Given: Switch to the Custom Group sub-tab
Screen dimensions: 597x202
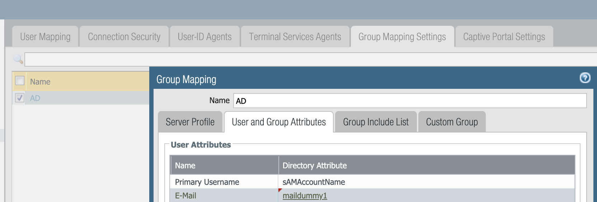Looking at the screenshot, I should [x=452, y=122].
